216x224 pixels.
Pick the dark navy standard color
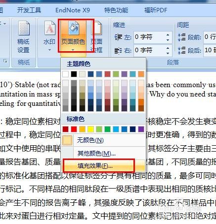pos(133,129)
